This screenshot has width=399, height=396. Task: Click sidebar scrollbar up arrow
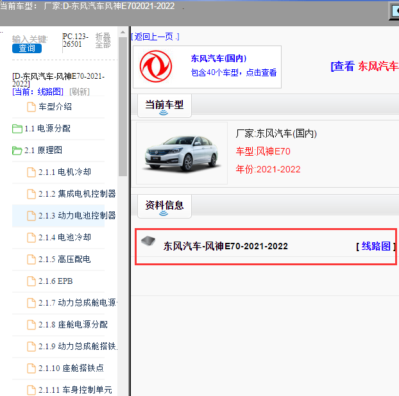click(123, 32)
